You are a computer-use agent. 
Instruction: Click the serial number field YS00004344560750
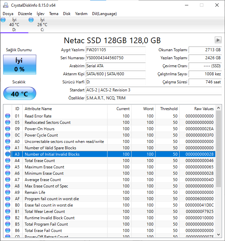[116, 58]
